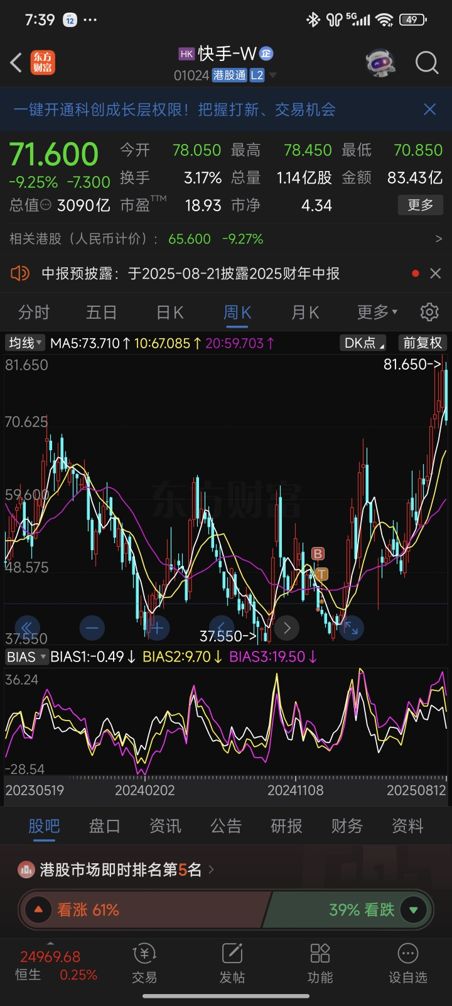452x1006 pixels.
Task: Tap the B buy marker on chart
Action: 318,554
